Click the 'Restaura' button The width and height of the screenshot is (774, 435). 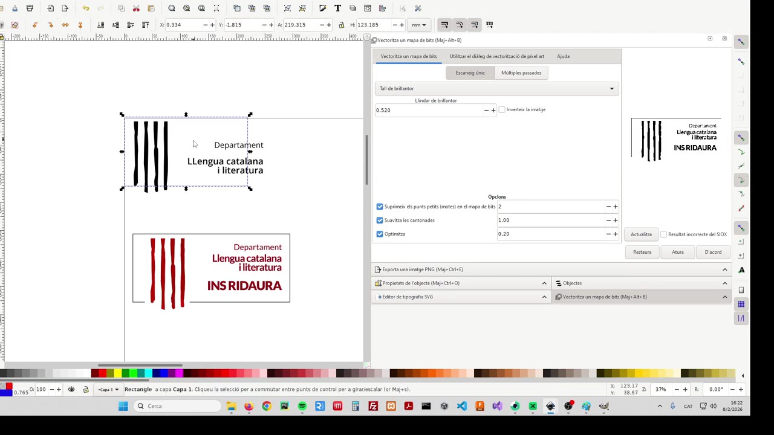pyautogui.click(x=642, y=252)
